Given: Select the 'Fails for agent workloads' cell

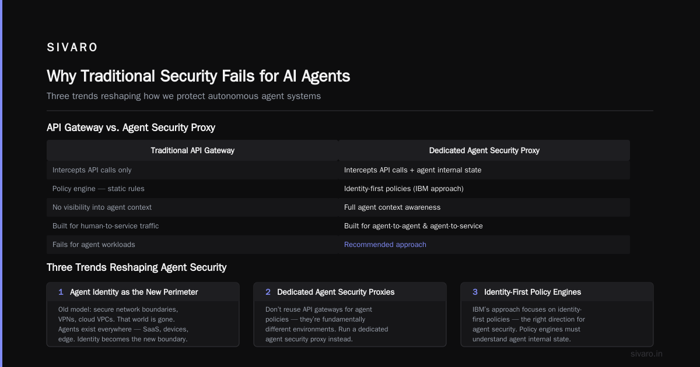Looking at the screenshot, I should point(192,245).
